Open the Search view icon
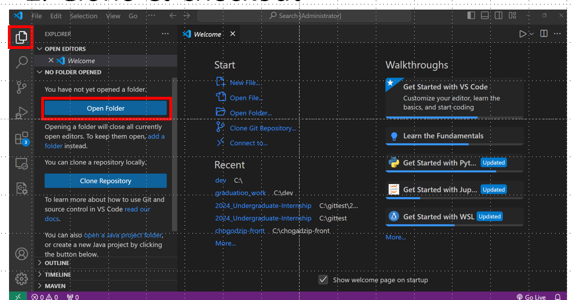The height and width of the screenshot is (300, 571). click(21, 62)
